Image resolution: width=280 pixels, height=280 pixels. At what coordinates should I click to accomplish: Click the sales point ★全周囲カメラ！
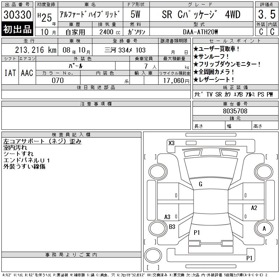point(214,72)
